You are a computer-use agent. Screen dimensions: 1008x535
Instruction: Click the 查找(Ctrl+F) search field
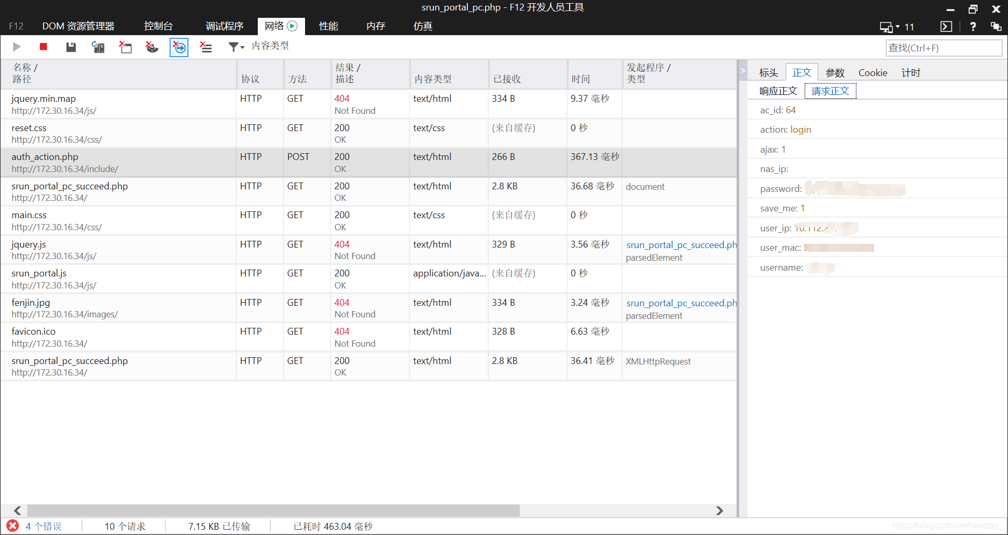click(944, 48)
